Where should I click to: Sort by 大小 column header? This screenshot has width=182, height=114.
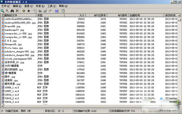click(75, 15)
